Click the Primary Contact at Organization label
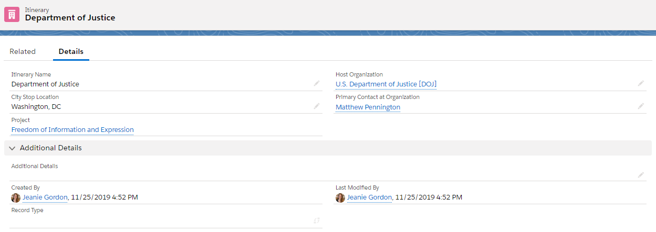 [378, 97]
